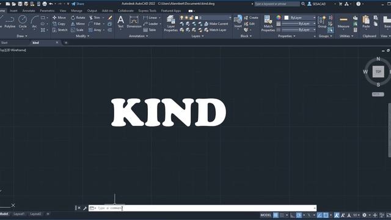391x220 pixels.
Task: Open the Annotate ribbon tab
Action: [29, 11]
